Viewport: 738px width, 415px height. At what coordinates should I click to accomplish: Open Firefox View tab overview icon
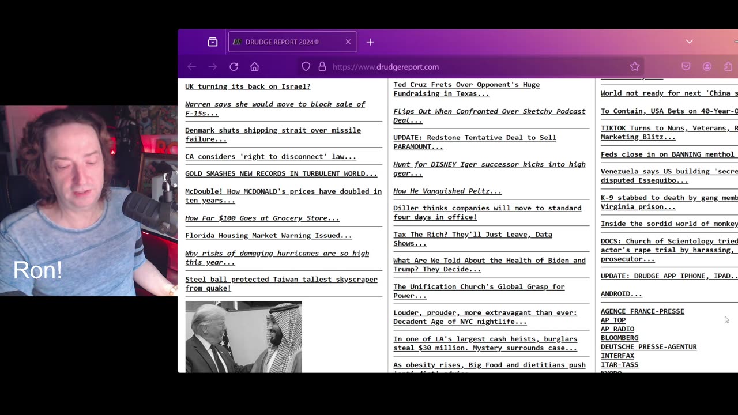(213, 41)
